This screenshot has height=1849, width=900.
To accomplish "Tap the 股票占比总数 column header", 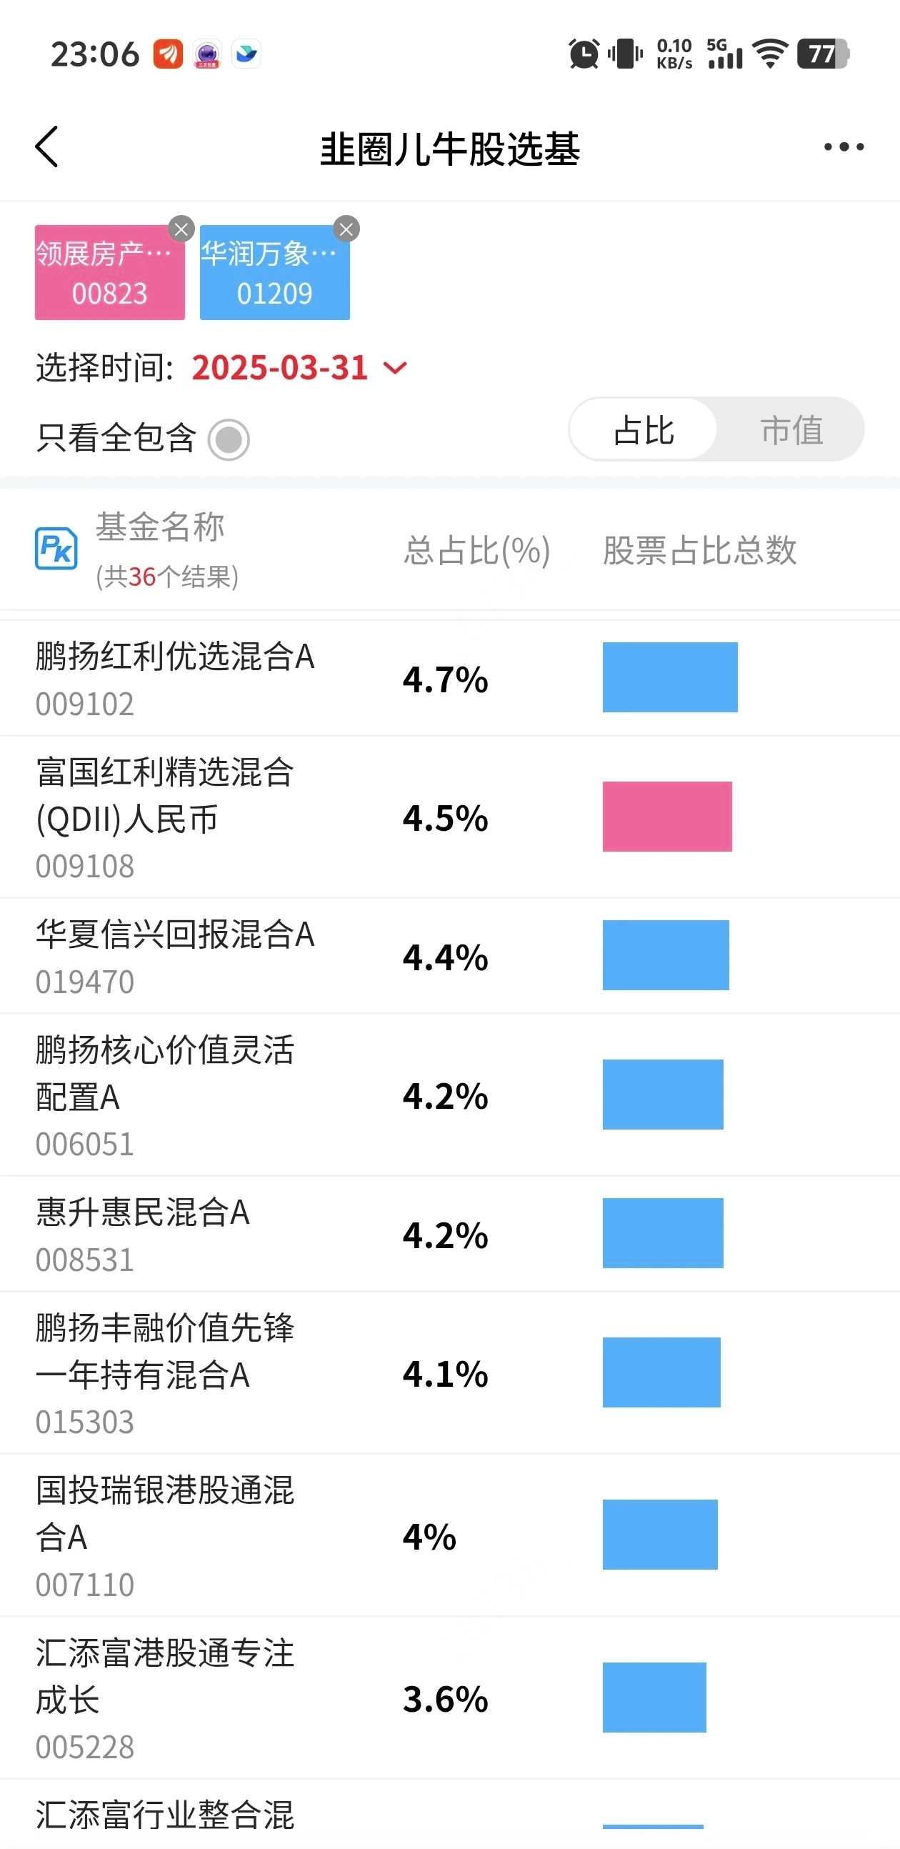I will [700, 551].
